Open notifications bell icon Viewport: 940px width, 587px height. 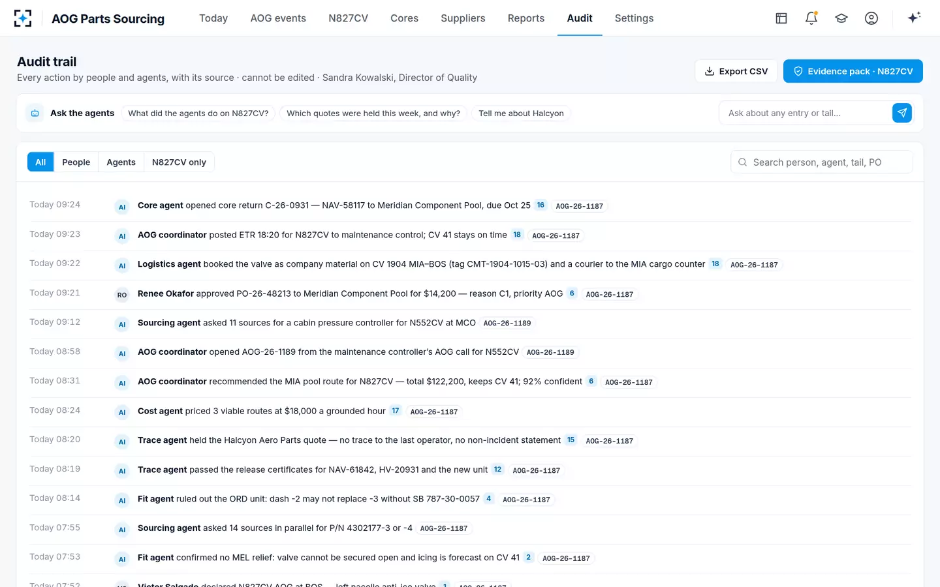pyautogui.click(x=811, y=18)
